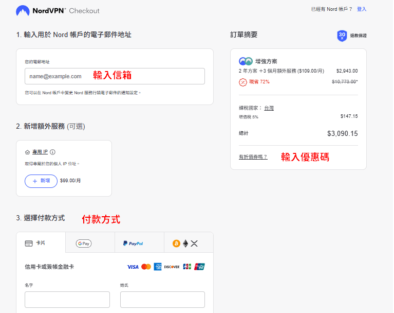The image size is (394, 313).
Task: Switch to the Google Pay tab
Action: point(90,242)
